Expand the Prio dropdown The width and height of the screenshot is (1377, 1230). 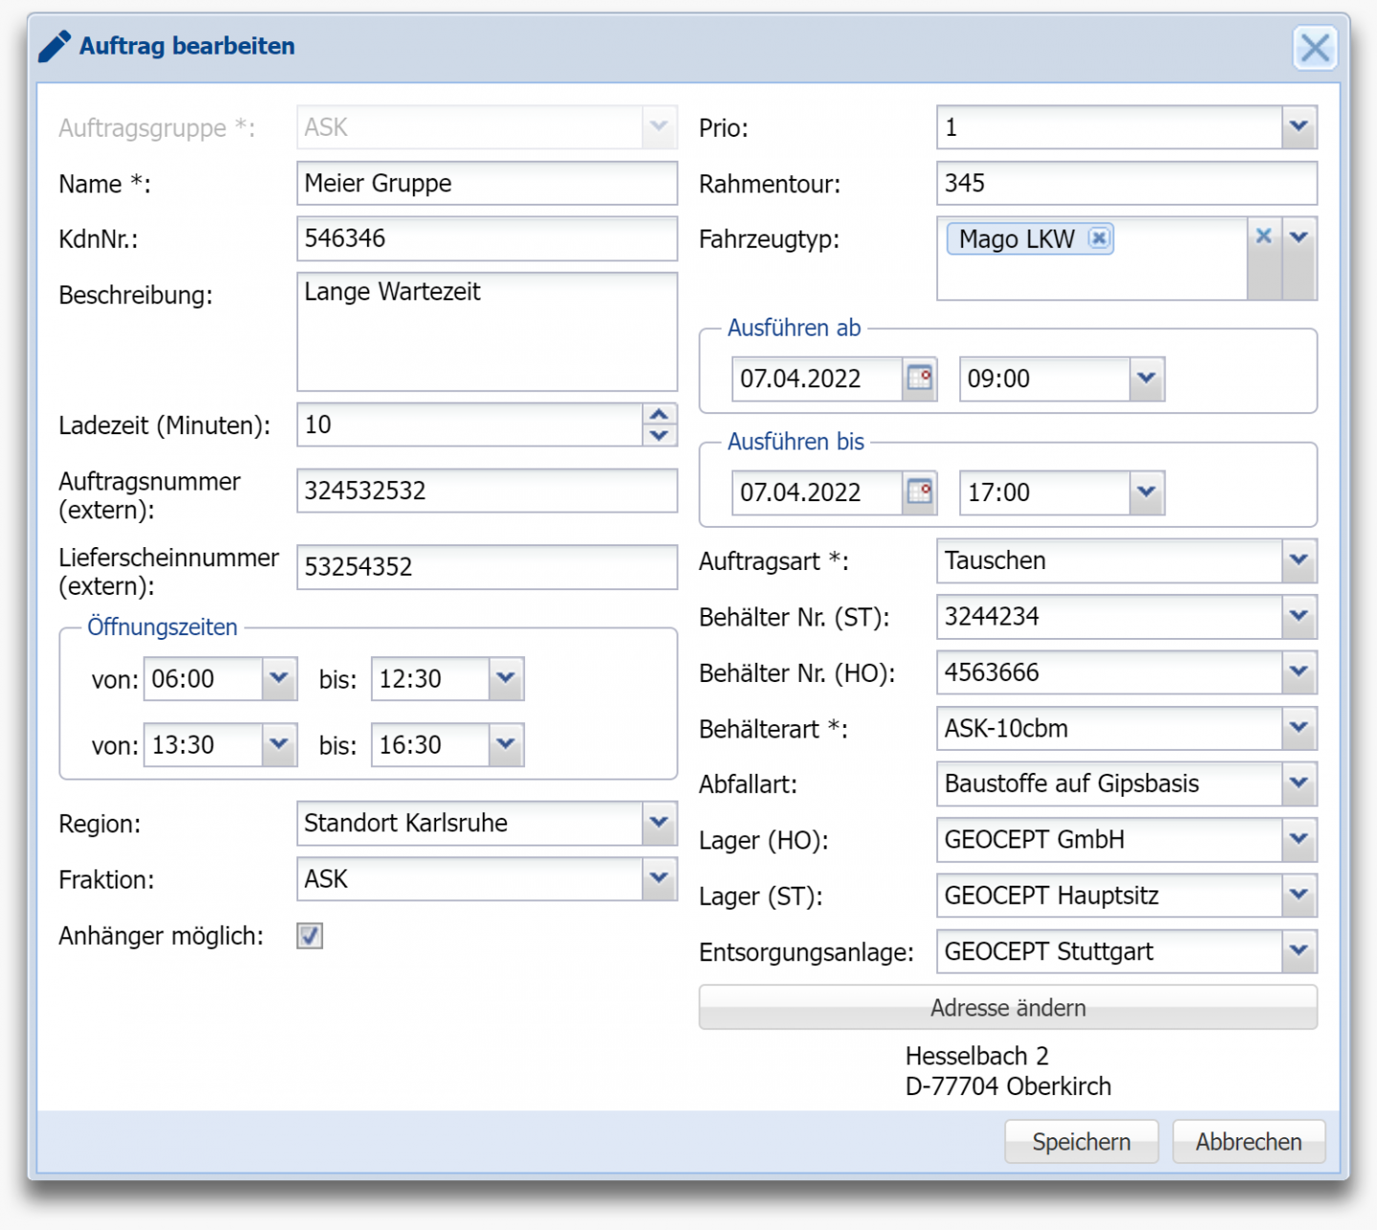click(1299, 127)
